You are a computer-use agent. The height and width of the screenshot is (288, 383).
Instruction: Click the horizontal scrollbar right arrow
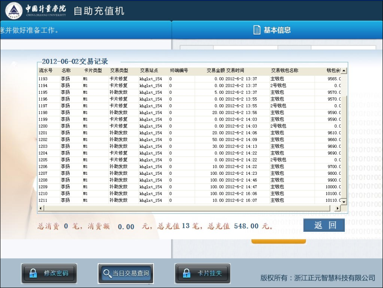point(337,208)
